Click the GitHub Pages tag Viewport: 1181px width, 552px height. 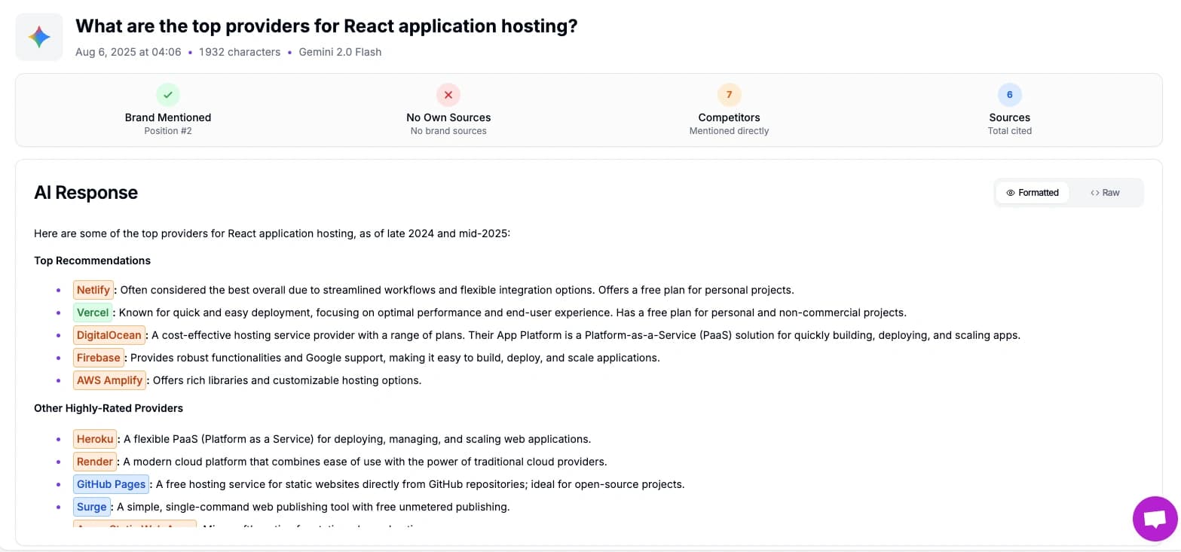[x=112, y=484]
